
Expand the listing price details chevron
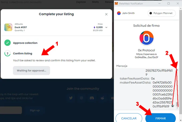pos(106,27)
